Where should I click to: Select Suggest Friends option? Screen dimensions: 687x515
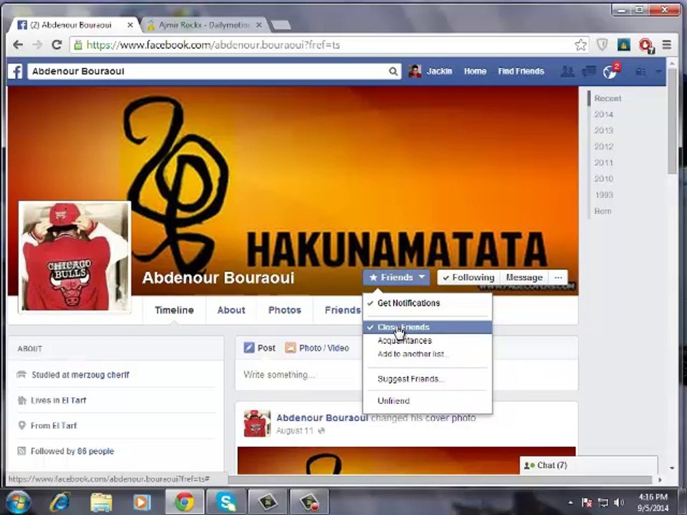[427, 379]
